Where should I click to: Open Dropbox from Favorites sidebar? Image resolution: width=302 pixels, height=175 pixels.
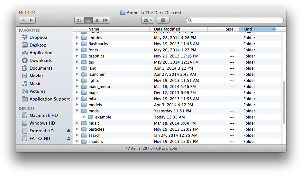click(38, 37)
